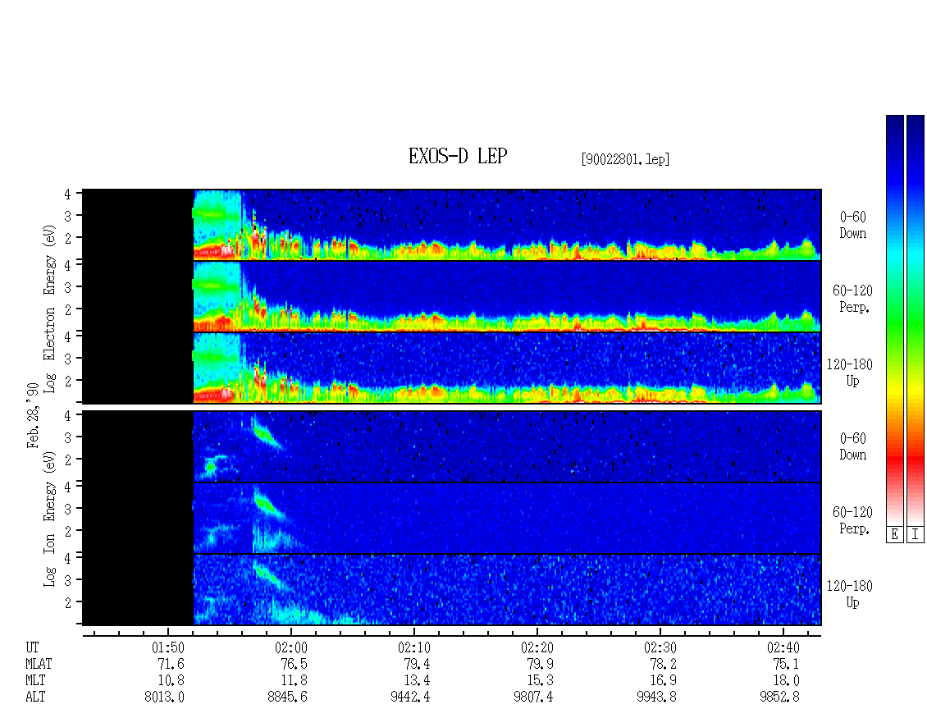Click the "Log Ion Energy (eV)" axis label

pos(49,519)
